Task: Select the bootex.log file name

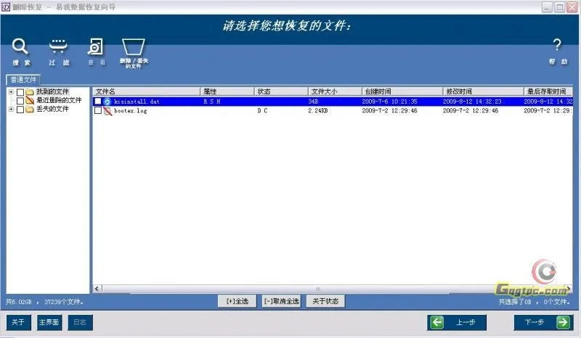Action: pos(131,111)
